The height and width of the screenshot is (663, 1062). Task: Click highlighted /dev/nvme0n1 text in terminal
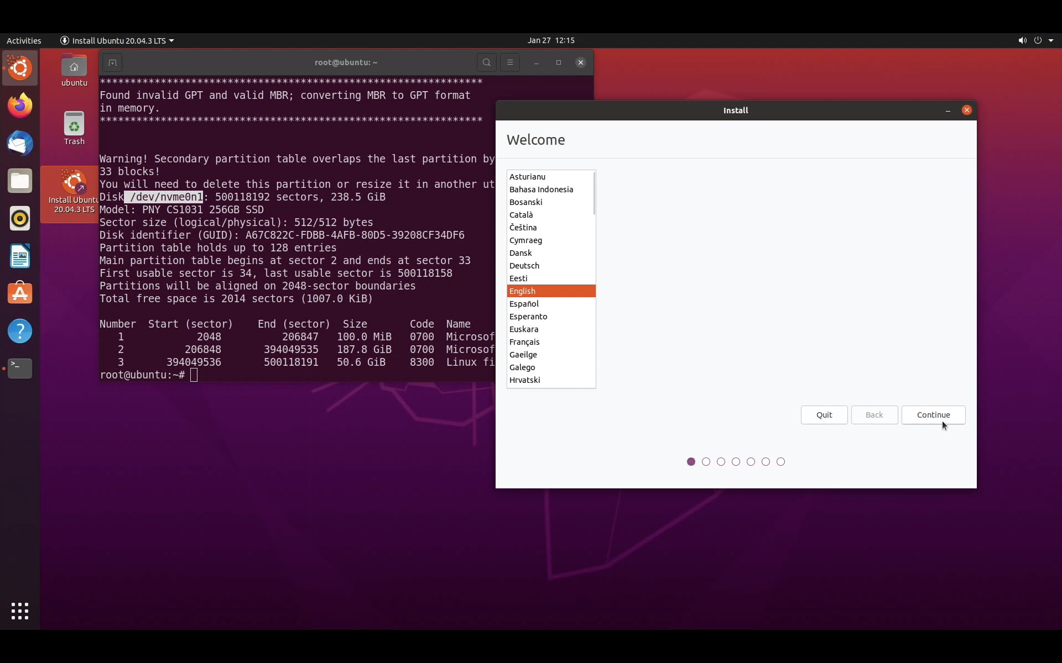pos(163,197)
